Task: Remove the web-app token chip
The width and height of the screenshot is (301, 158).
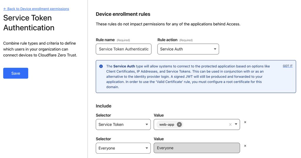Action: [x=179, y=125]
